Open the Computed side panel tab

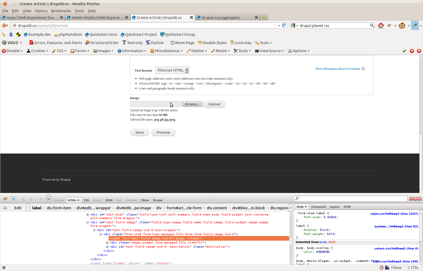click(x=318, y=207)
